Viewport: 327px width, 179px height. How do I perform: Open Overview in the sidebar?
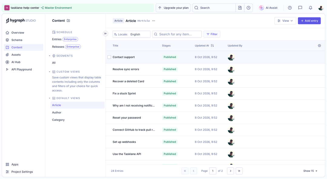(23, 32)
